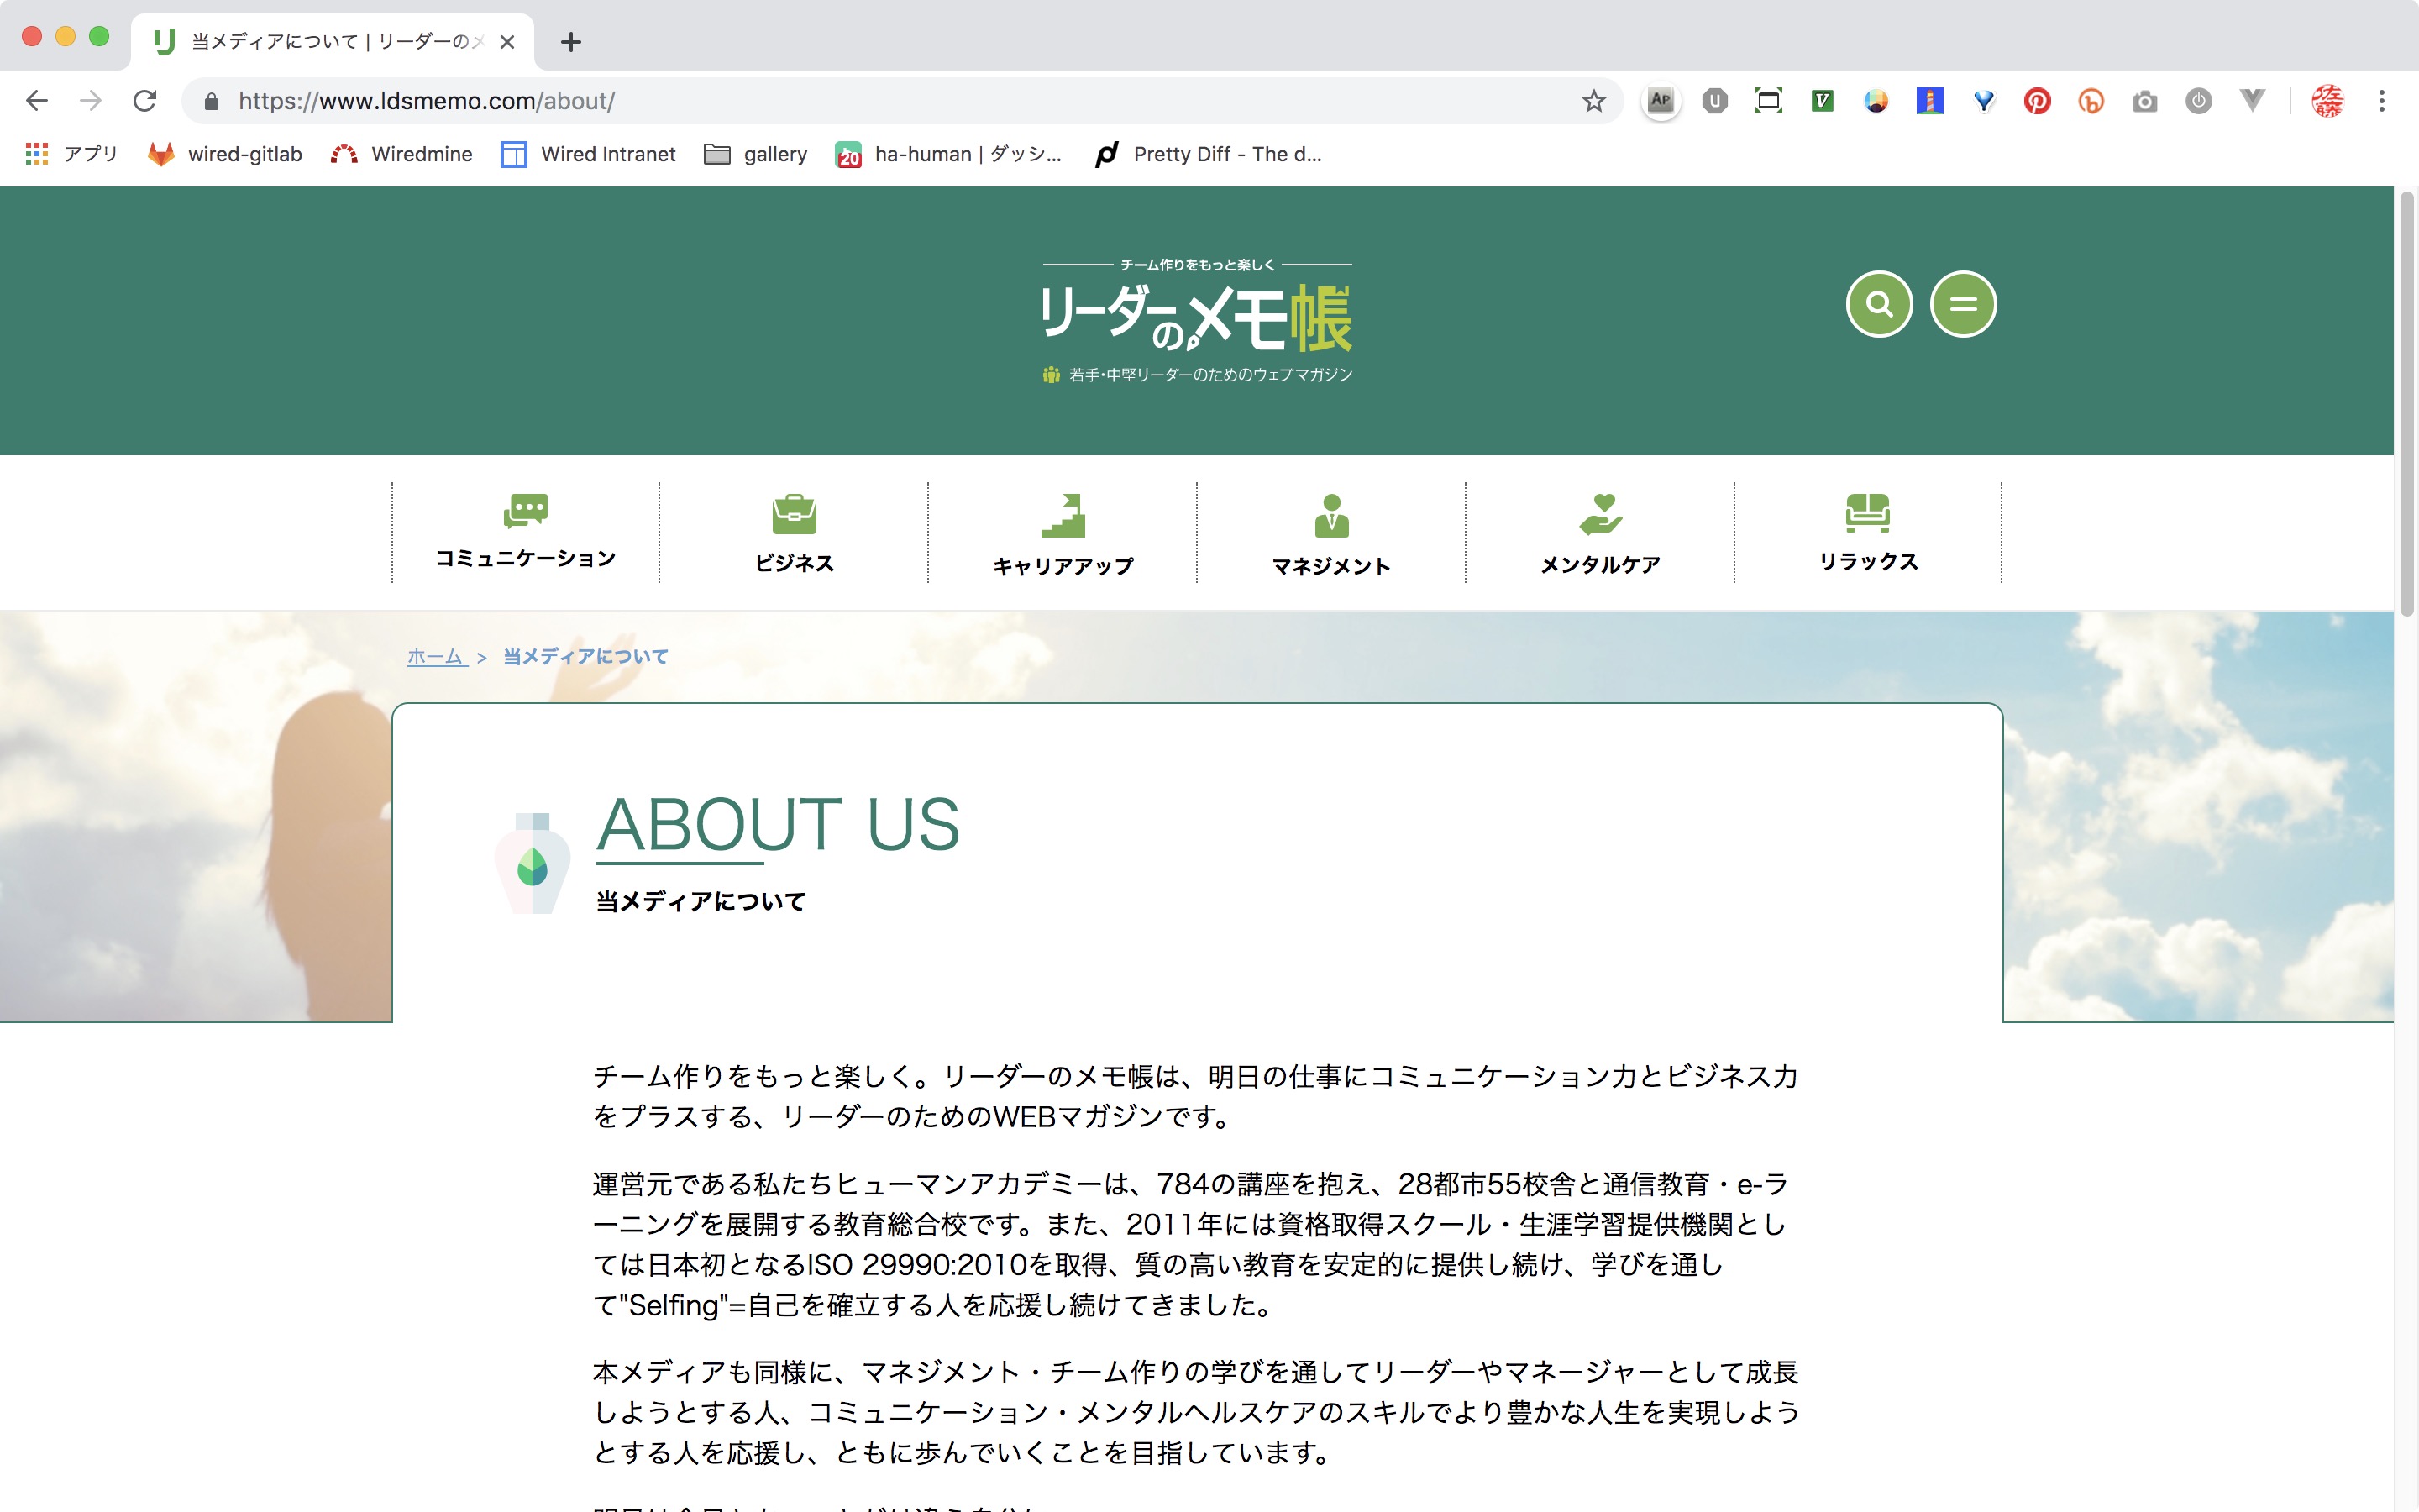
Task: Open the wired-gitlab bookmark
Action: [x=225, y=154]
